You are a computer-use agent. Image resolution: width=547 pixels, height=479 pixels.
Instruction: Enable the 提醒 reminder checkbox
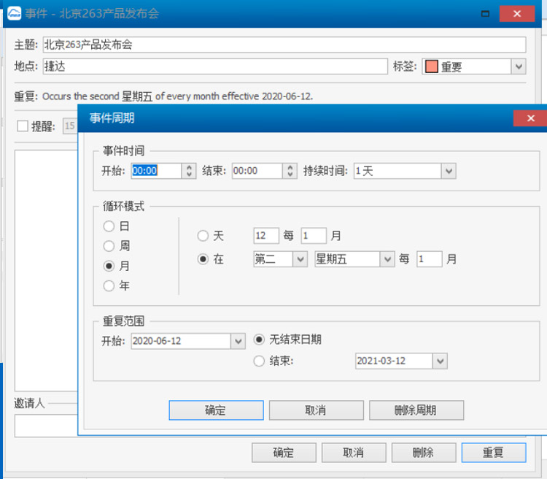click(23, 126)
